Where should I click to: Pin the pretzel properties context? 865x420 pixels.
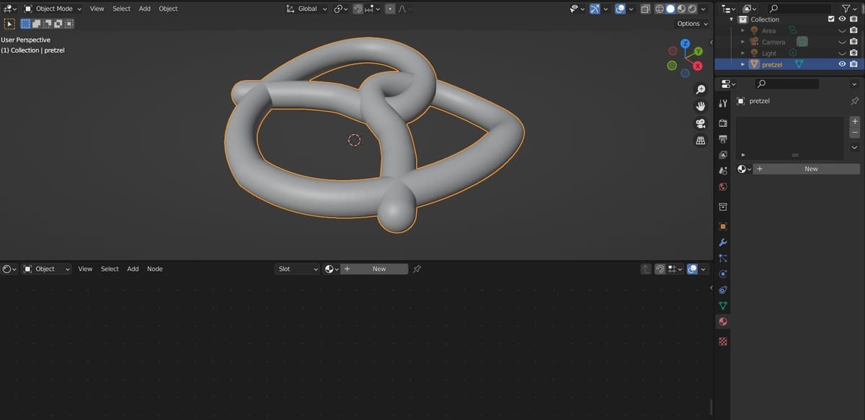tap(855, 101)
